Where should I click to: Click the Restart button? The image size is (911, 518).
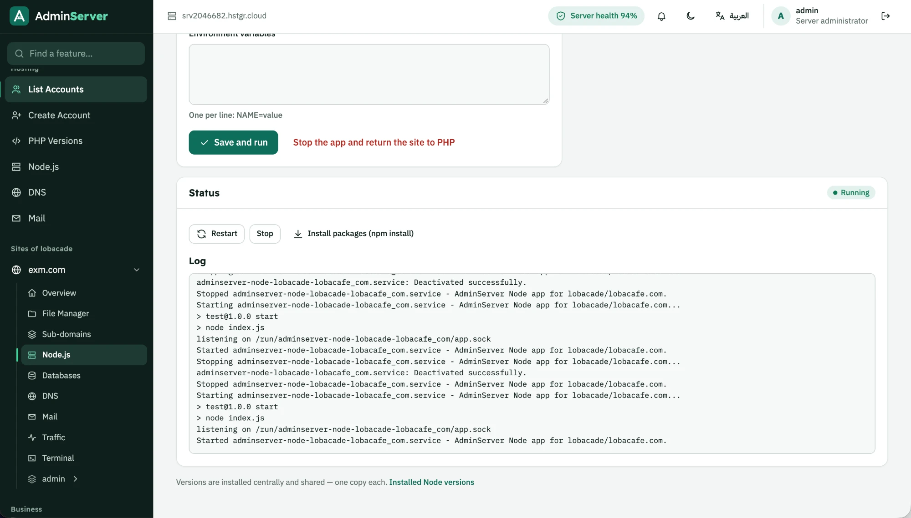(217, 234)
